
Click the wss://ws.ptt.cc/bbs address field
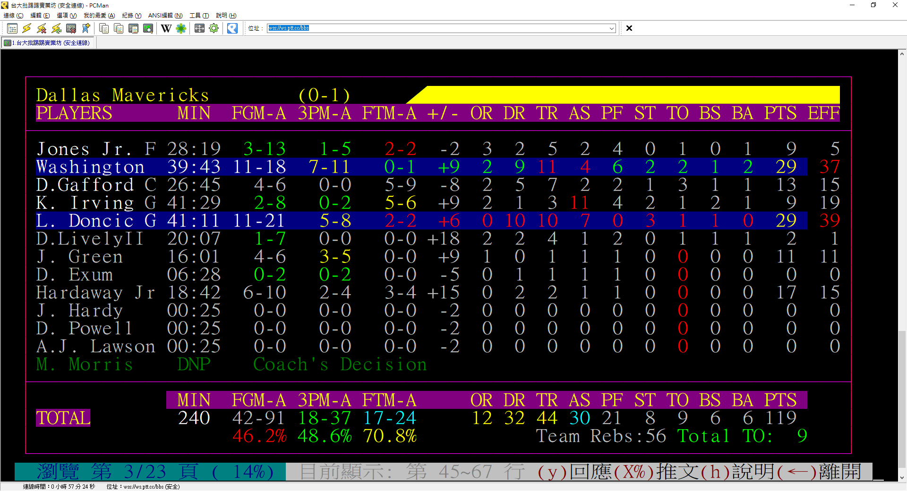pos(437,28)
